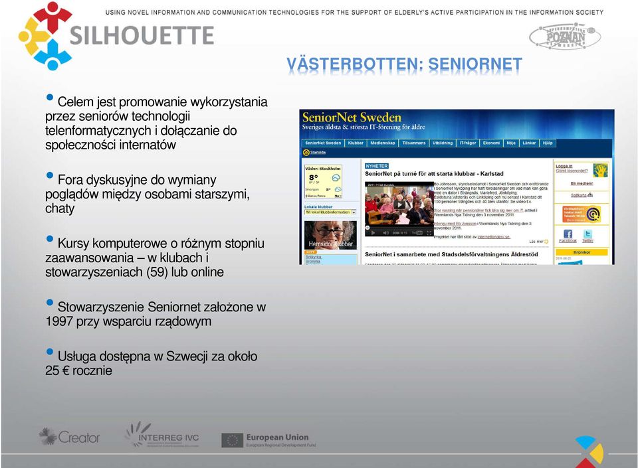This screenshot has width=638, height=468.
Task: Click the video fullscreen icon
Action: tap(429, 233)
